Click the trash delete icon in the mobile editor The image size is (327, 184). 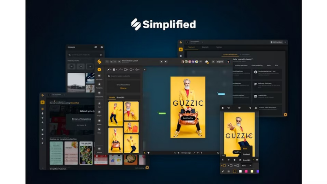click(234, 160)
